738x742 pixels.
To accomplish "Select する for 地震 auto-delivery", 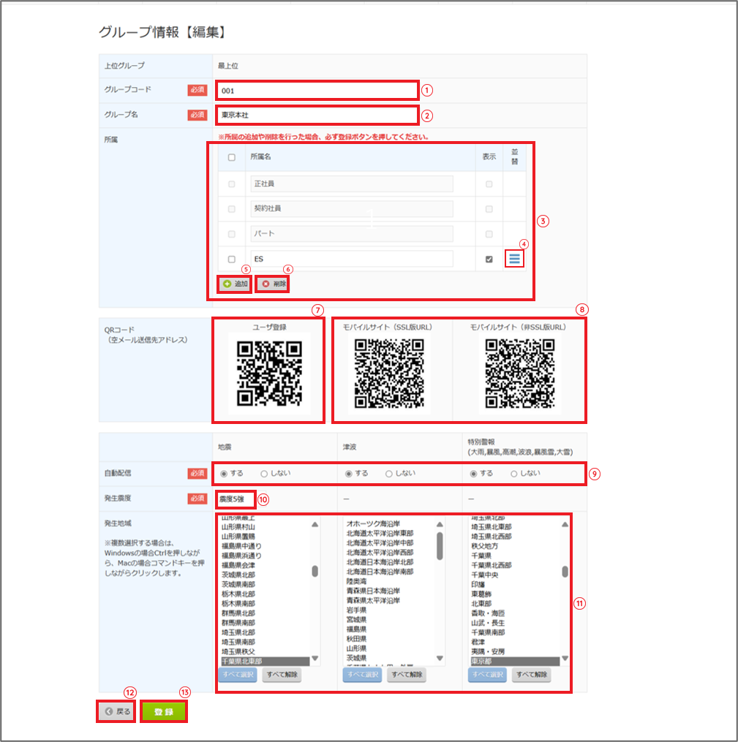I will [224, 474].
